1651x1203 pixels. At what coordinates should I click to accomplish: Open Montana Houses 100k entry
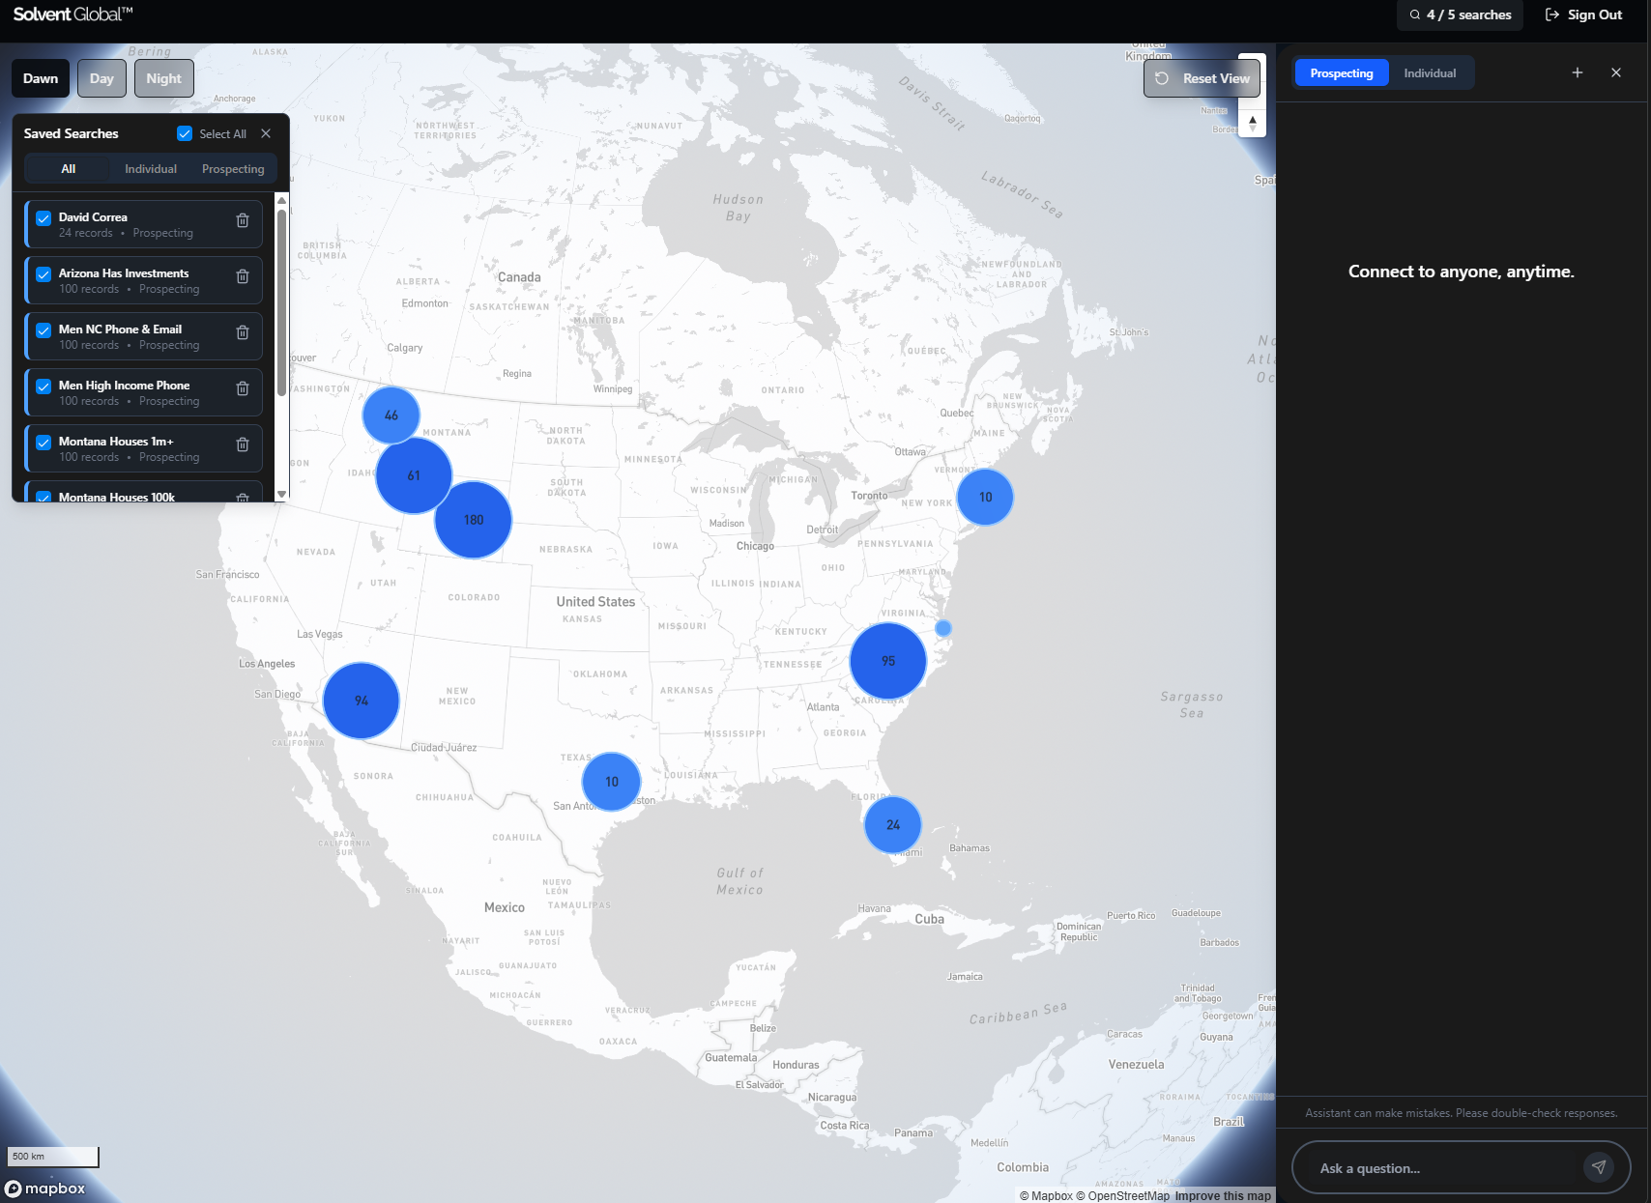[143, 492]
